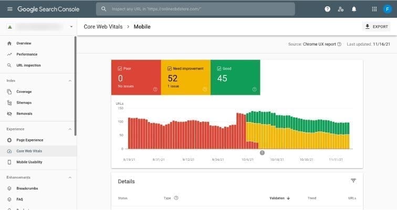
Task: Click the user account avatar
Action: coord(388,9)
